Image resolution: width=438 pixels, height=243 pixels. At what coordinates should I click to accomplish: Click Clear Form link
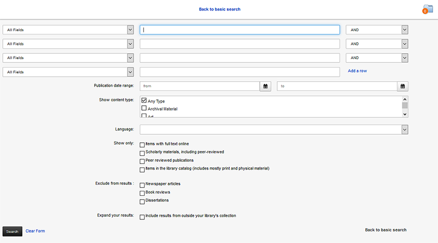(35, 231)
